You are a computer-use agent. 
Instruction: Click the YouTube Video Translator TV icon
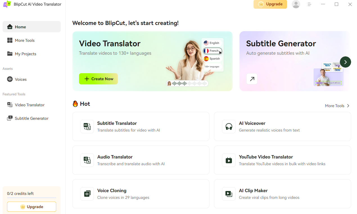point(229,160)
